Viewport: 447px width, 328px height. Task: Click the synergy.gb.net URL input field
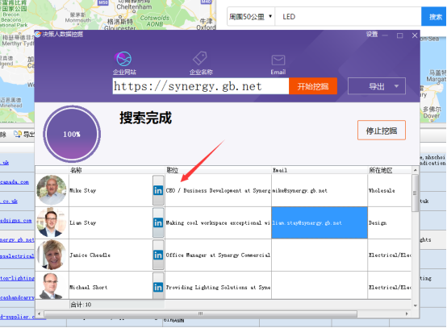[x=201, y=86]
